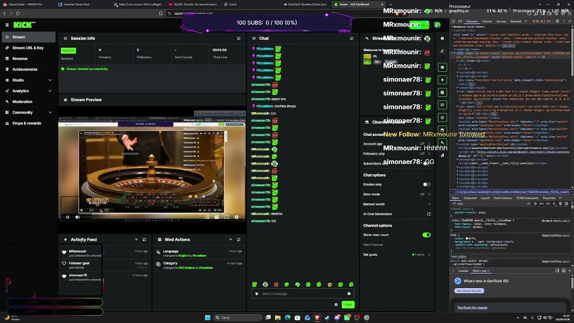574x323 pixels.
Task: Click MRxmounir follow entry in Activity Feed
Action: pos(104,253)
